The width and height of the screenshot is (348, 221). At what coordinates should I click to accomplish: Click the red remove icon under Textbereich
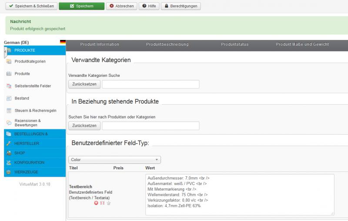(x=96, y=203)
